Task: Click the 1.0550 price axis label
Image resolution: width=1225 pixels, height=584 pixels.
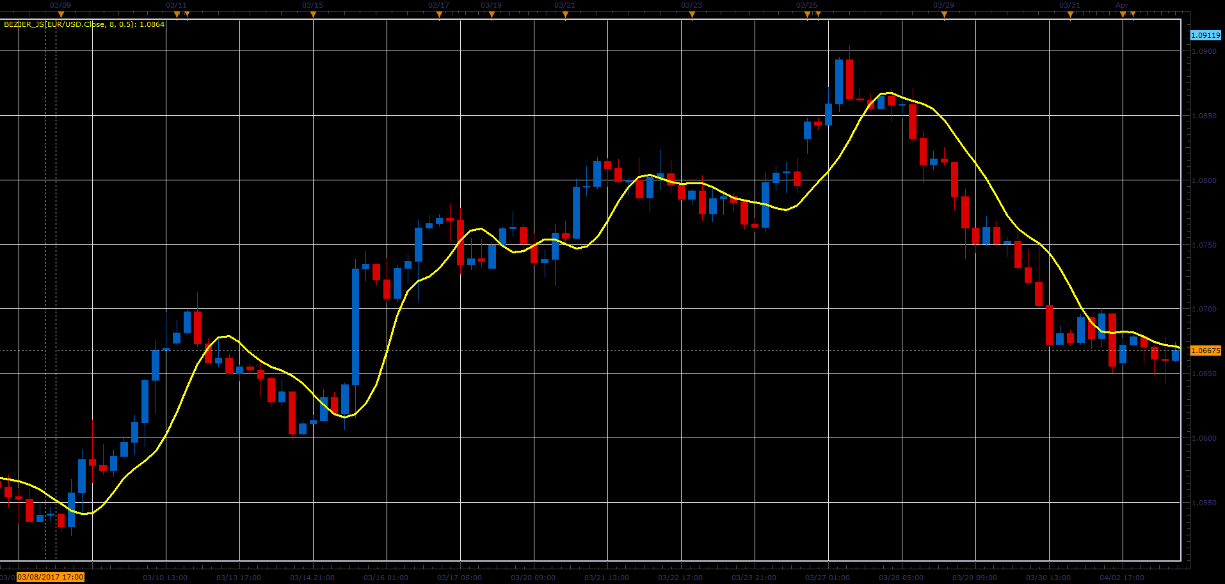Action: pos(1204,503)
